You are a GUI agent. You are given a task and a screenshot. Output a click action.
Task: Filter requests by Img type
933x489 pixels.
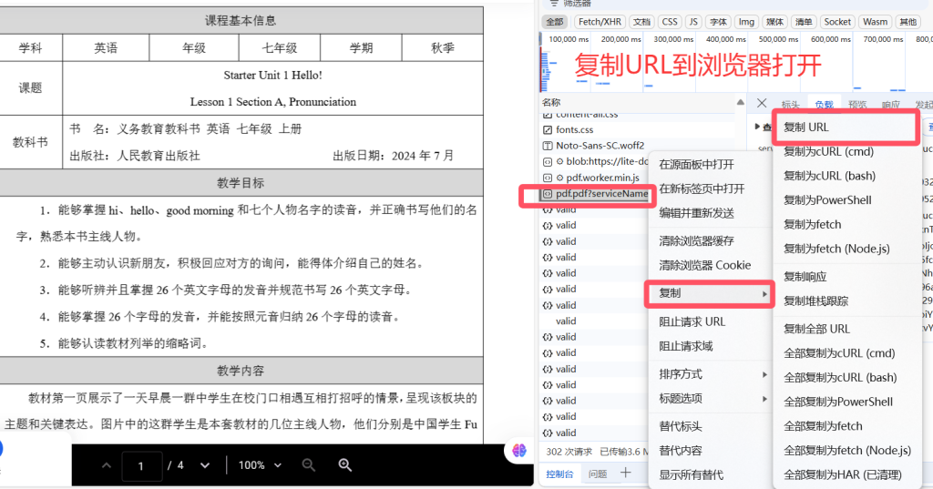tap(746, 22)
